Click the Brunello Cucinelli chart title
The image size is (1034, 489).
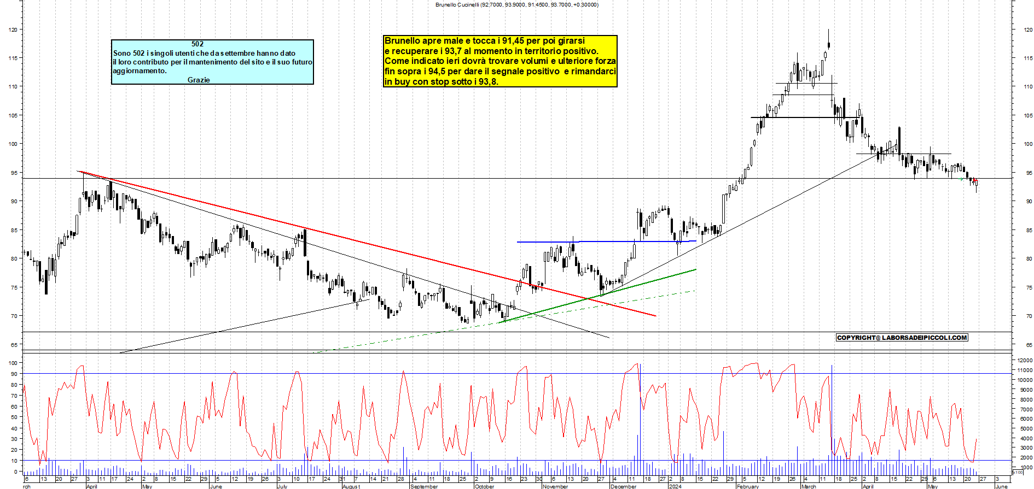(516, 4)
